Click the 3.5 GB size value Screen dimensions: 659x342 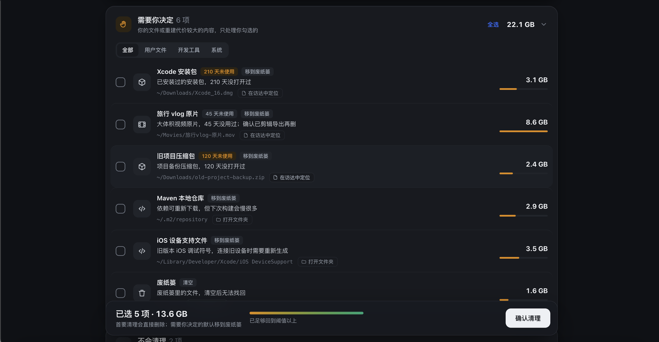pyautogui.click(x=537, y=249)
